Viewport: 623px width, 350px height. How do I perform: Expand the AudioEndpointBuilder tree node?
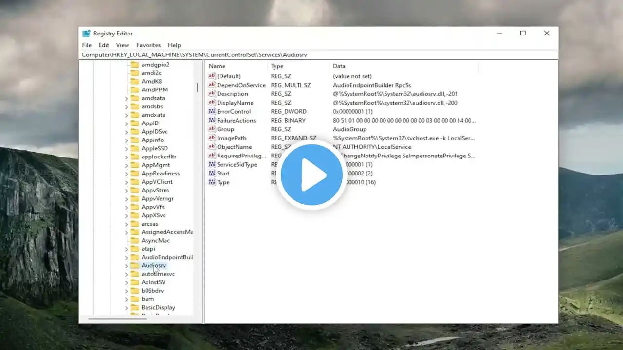126,257
